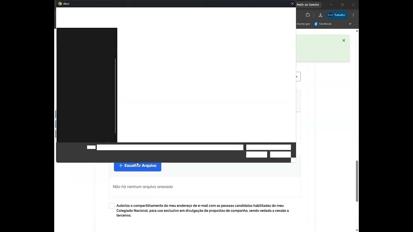Minimize the Chrome browser window

pos(331,5)
